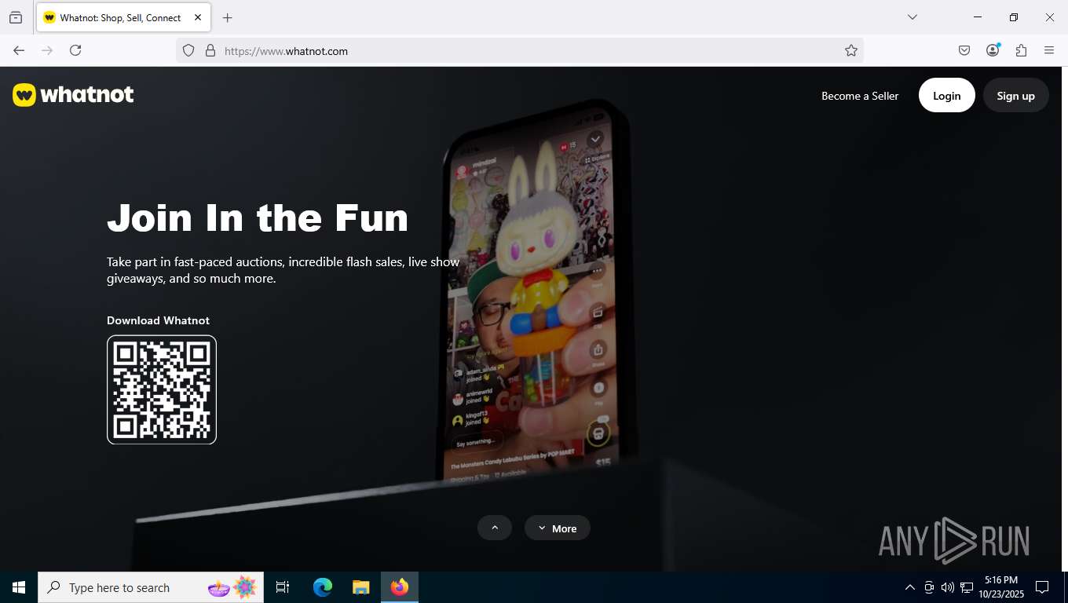Close the Whatnot browser tab
Image resolution: width=1068 pixels, height=603 pixels.
coord(198,17)
